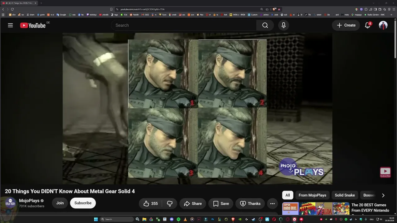The width and height of the screenshot is (397, 223).
Task: Go back in the browser
Action: coord(3,9)
